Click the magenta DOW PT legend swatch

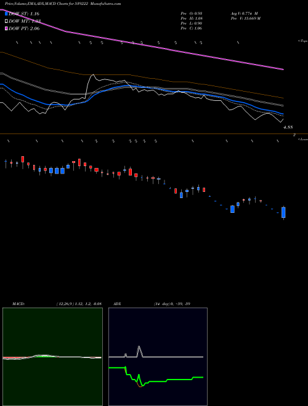[7, 28]
